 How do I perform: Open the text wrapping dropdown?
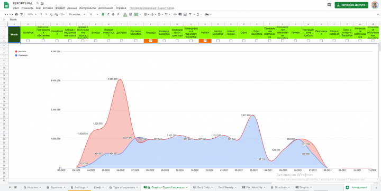[x=161, y=15]
